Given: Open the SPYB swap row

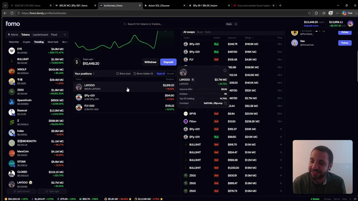Looking at the screenshot, I should (233, 114).
